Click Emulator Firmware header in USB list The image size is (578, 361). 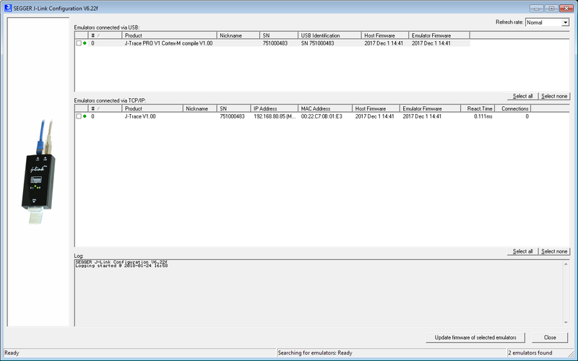pos(439,35)
